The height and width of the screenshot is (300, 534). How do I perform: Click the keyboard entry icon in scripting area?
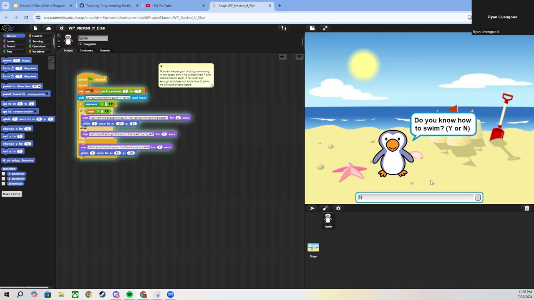click(x=299, y=57)
